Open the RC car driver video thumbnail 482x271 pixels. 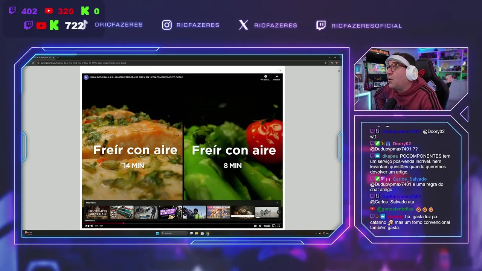tap(194, 212)
